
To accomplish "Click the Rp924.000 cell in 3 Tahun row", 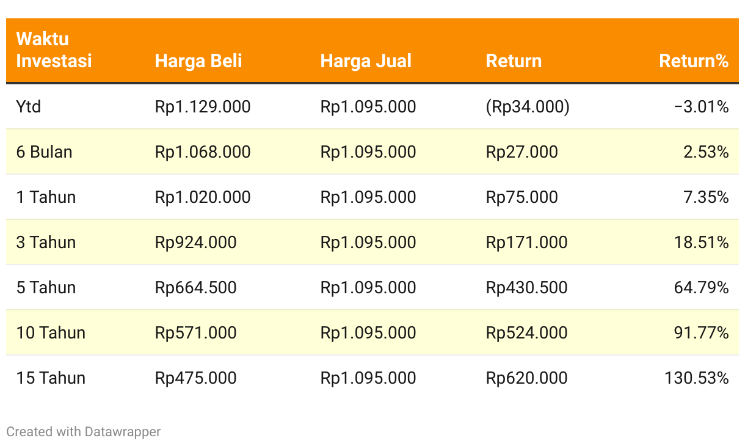I will 195,243.
